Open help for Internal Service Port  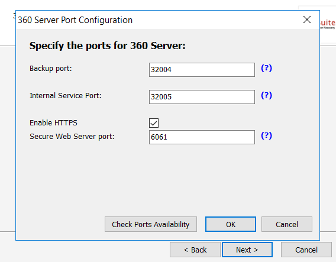266,96
